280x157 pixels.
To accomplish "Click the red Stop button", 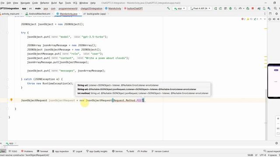I will coord(253,8).
